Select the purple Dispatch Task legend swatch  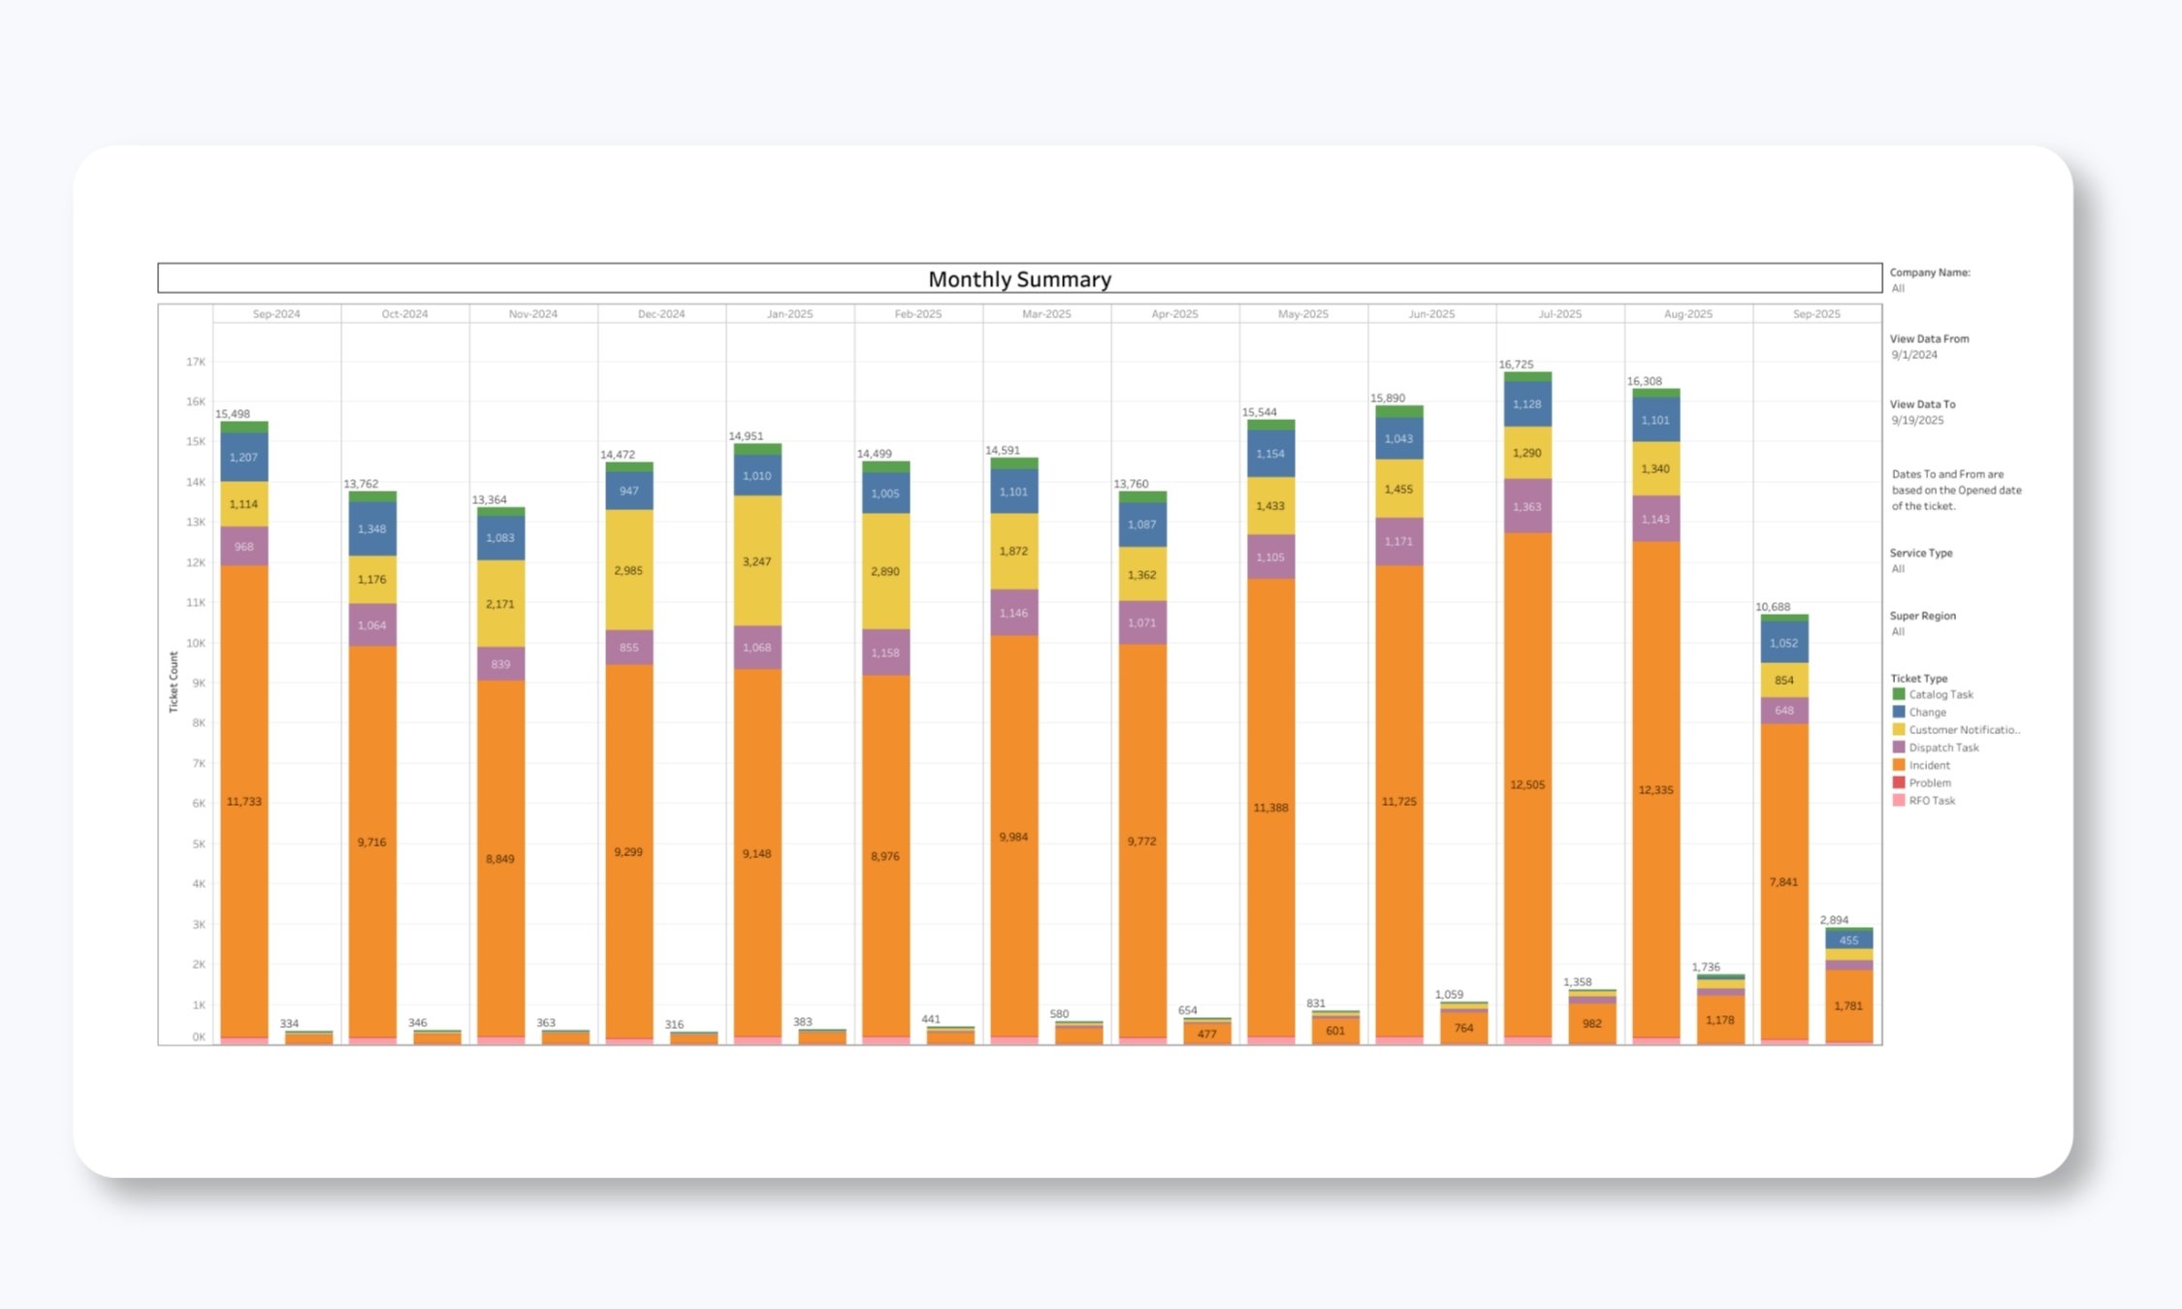[x=1899, y=747]
